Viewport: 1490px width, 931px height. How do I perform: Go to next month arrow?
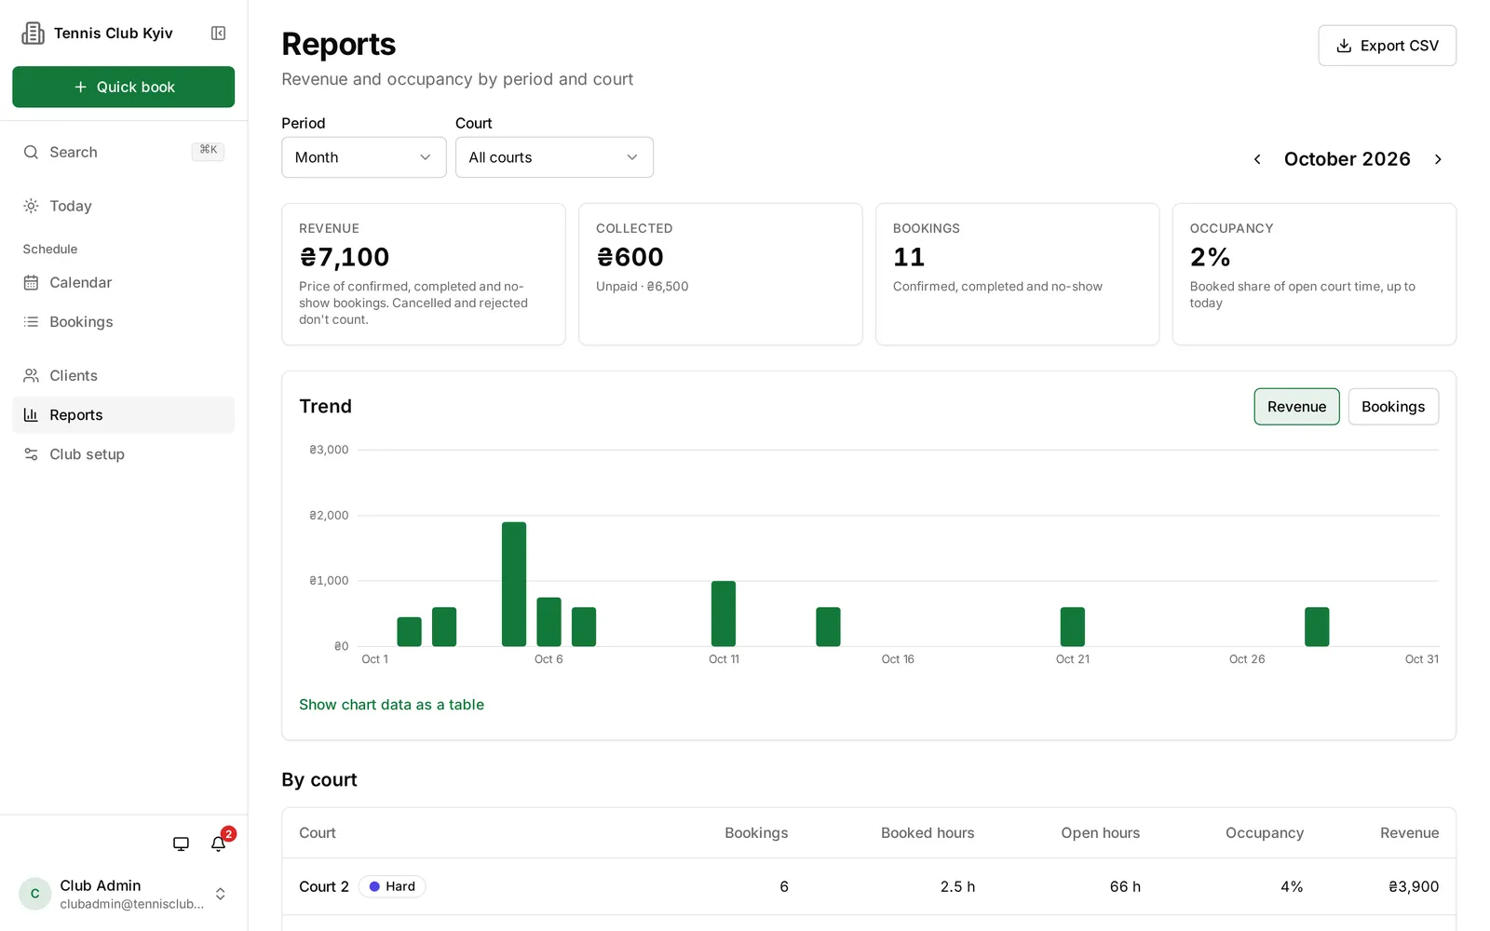1438,159
